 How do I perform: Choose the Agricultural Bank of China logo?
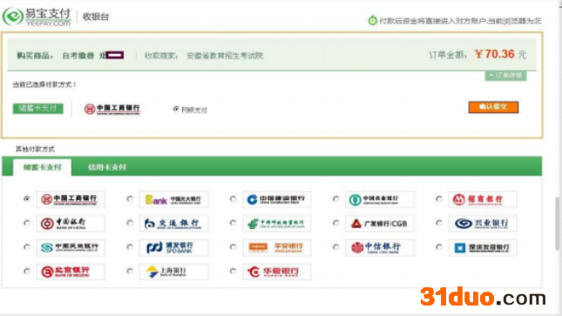click(x=380, y=199)
